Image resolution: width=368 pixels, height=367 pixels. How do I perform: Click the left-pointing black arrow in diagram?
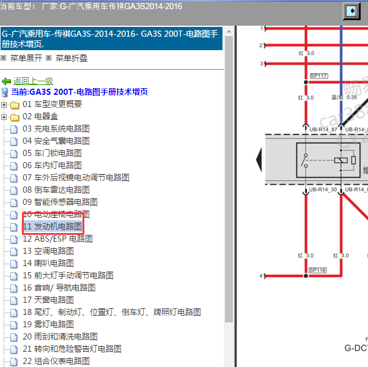point(259,160)
